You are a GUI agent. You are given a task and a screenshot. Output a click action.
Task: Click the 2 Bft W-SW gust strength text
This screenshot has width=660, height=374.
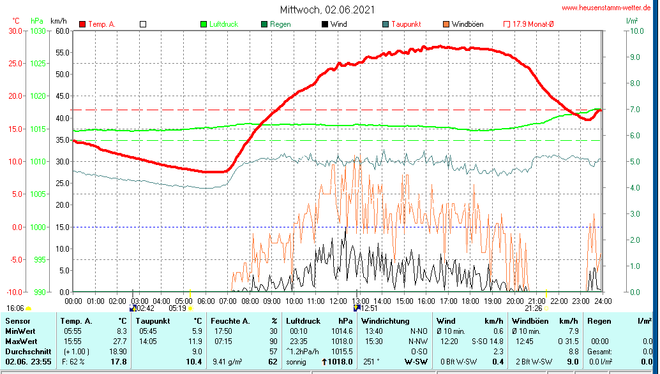click(x=534, y=361)
